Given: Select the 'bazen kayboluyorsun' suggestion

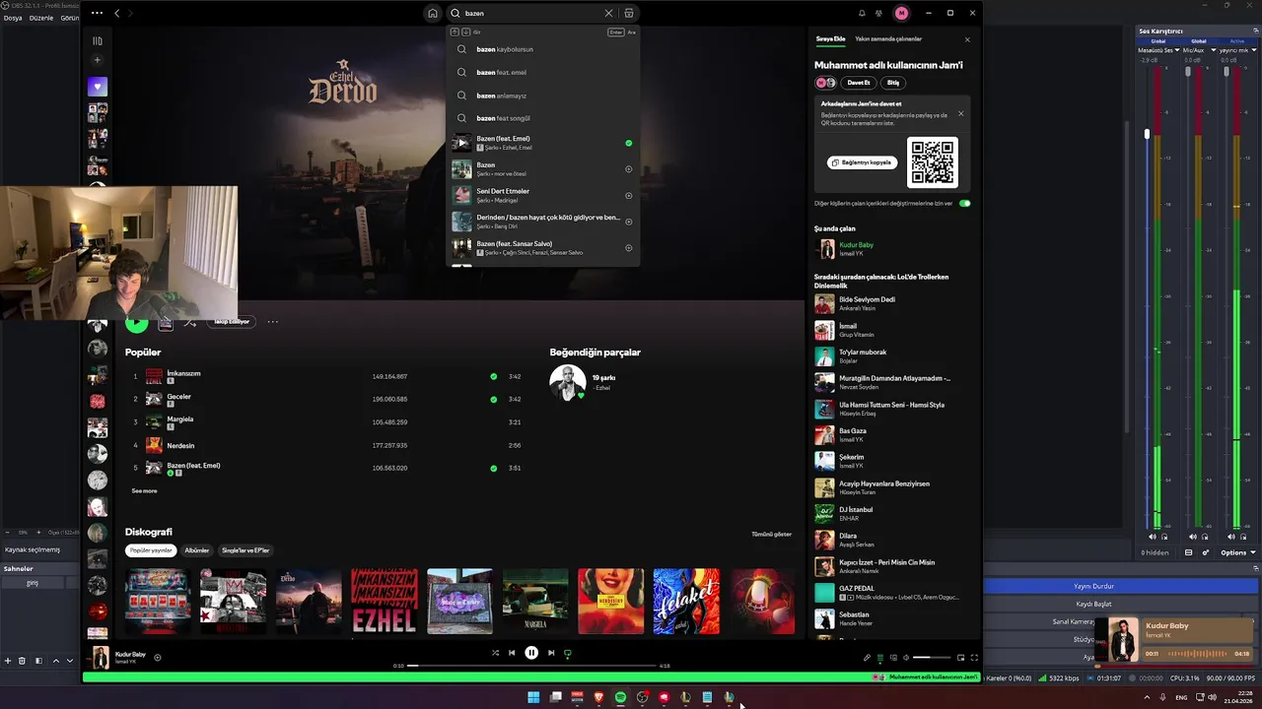Looking at the screenshot, I should (x=542, y=49).
